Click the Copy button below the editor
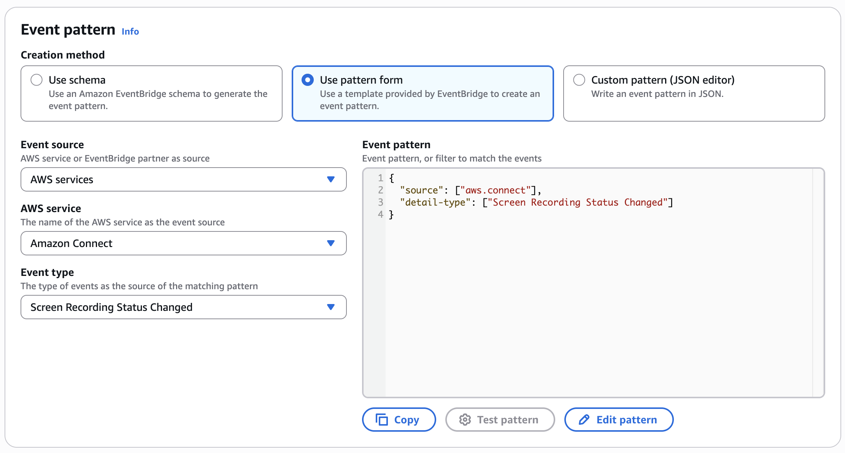The width and height of the screenshot is (845, 453). click(399, 420)
